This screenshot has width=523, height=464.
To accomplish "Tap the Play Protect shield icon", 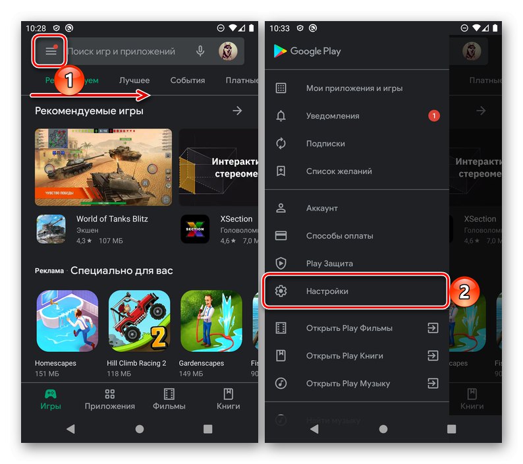I will tap(281, 264).
